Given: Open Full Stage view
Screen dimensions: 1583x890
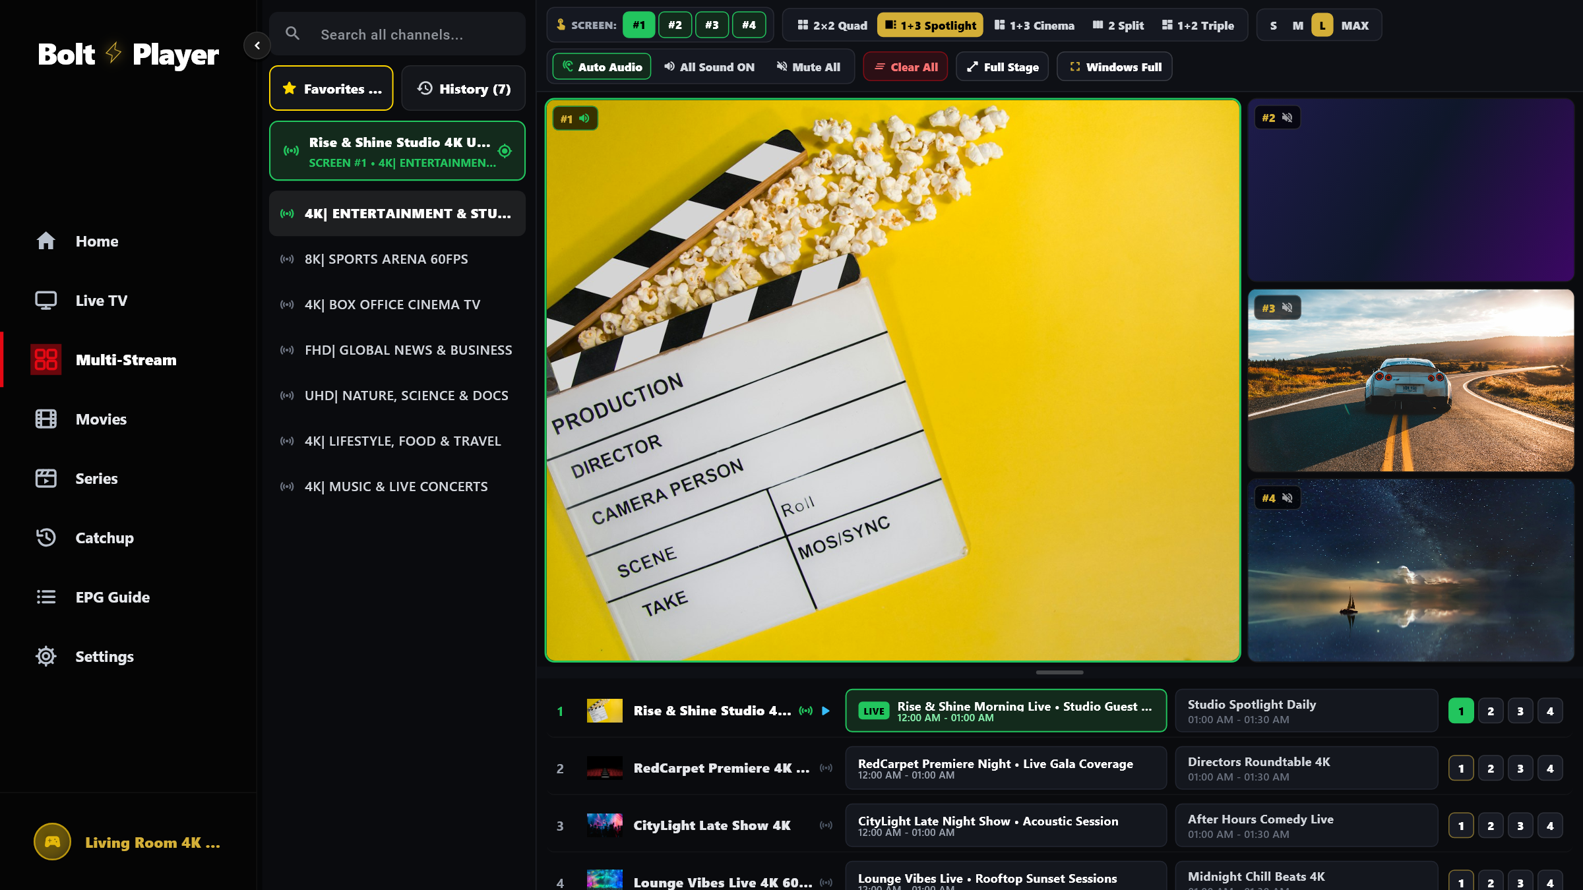Looking at the screenshot, I should coord(1003,67).
